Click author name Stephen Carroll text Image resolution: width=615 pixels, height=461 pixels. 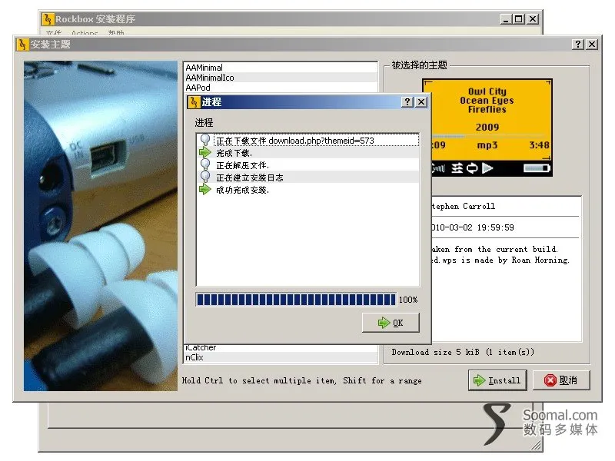(464, 206)
